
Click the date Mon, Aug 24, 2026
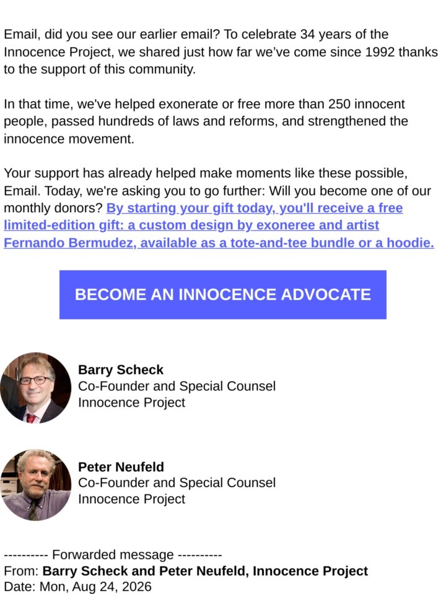(95, 587)
